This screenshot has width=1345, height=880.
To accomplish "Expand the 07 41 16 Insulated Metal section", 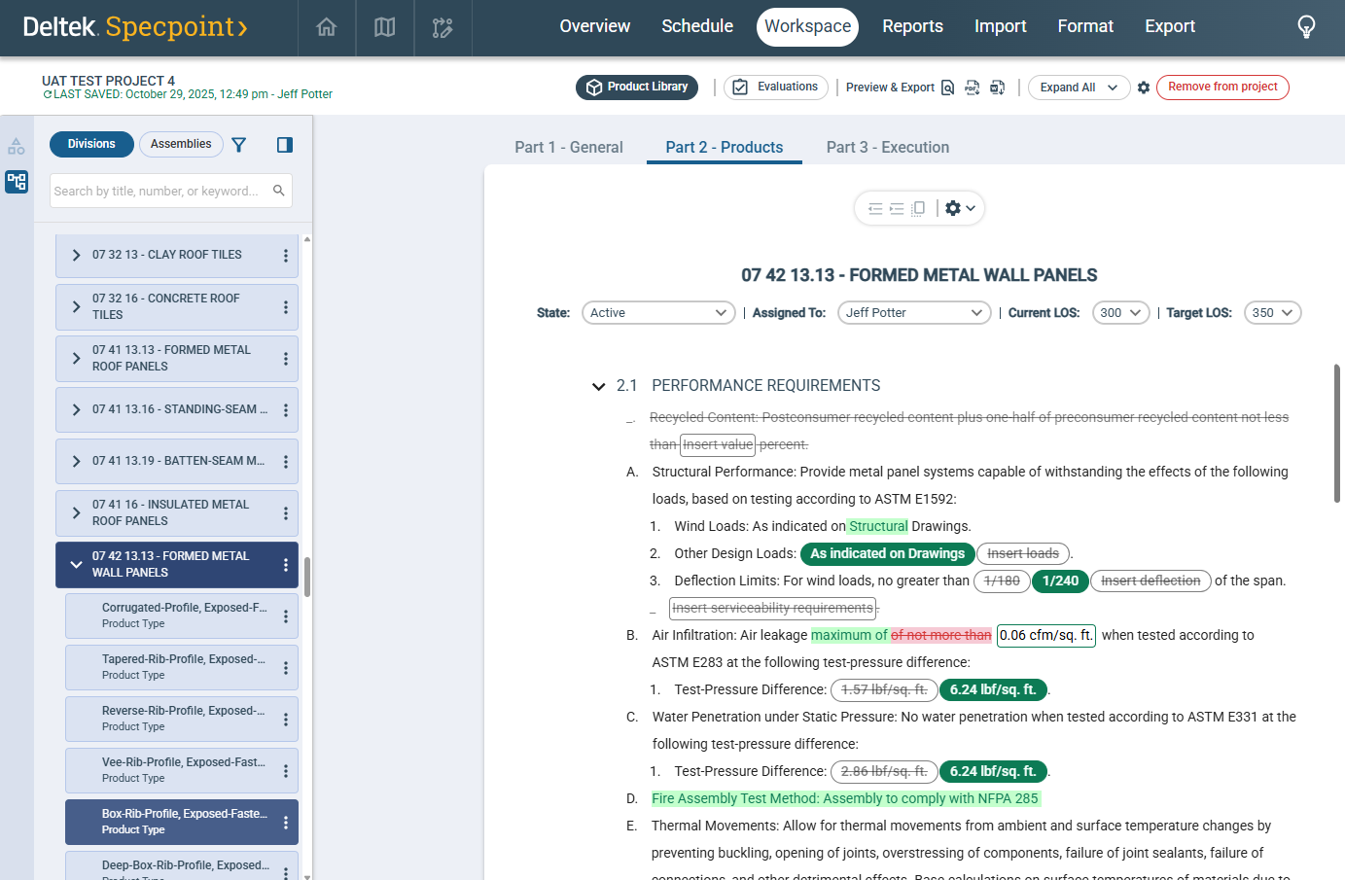I will click(x=77, y=512).
